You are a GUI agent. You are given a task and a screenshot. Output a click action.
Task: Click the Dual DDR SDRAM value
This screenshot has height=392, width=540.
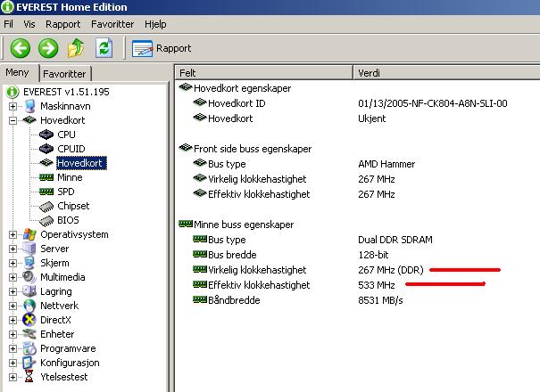tap(395, 240)
